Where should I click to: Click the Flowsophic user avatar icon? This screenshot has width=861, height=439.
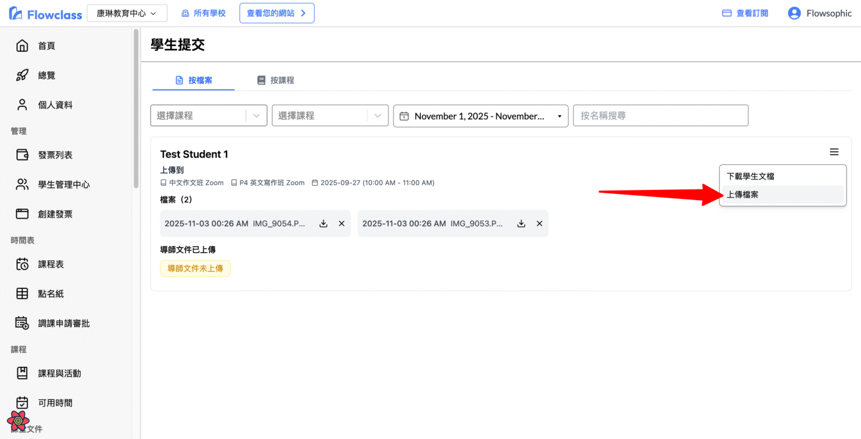coord(794,13)
